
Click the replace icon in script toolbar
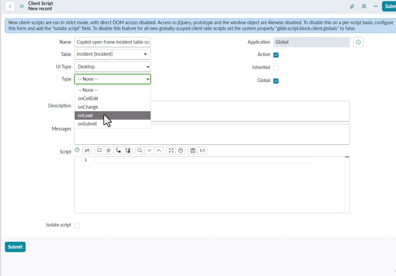pyautogui.click(x=118, y=150)
